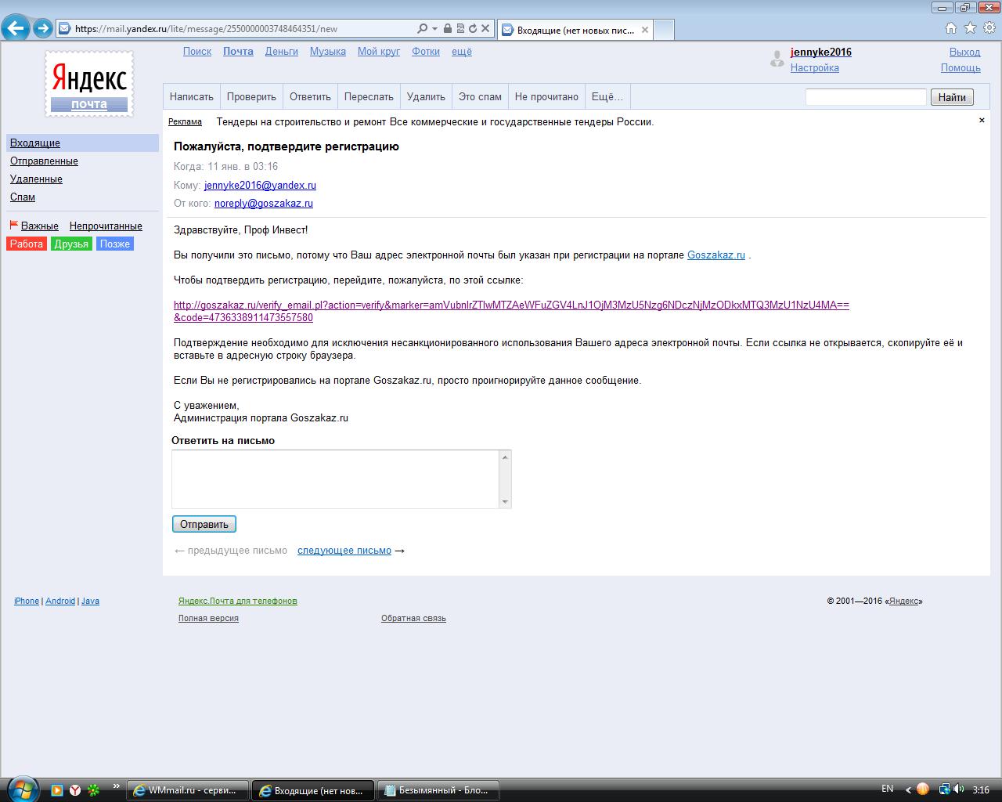
Task: Mark message with Это спам
Action: point(480,97)
